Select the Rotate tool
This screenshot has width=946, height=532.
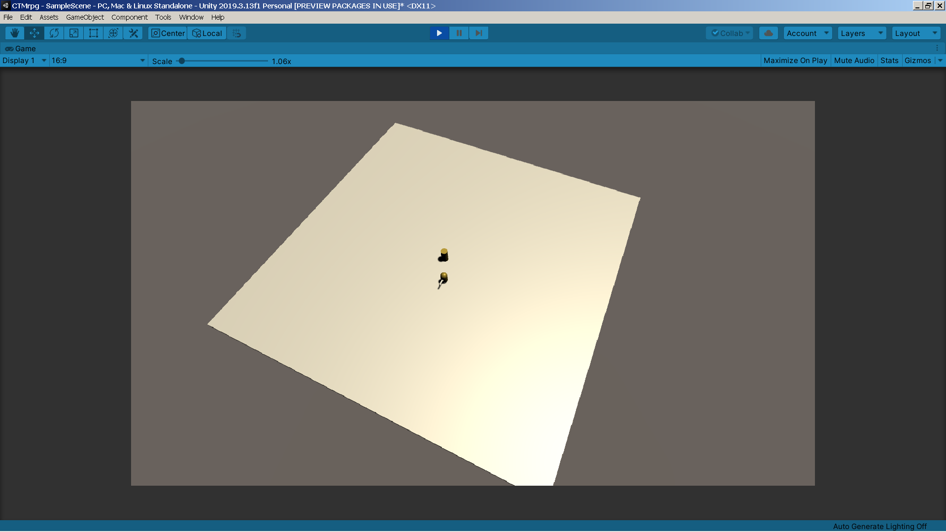pos(54,33)
